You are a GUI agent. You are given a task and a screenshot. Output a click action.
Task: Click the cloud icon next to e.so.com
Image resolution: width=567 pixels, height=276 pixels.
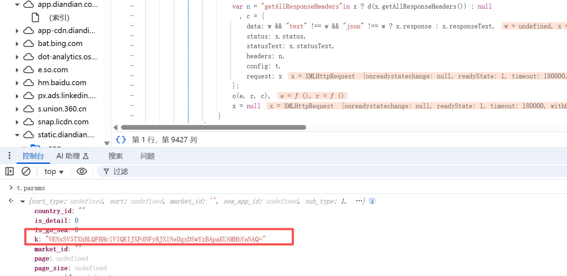(x=29, y=70)
